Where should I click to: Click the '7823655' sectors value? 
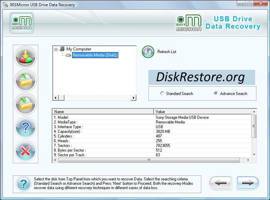tap(163, 146)
